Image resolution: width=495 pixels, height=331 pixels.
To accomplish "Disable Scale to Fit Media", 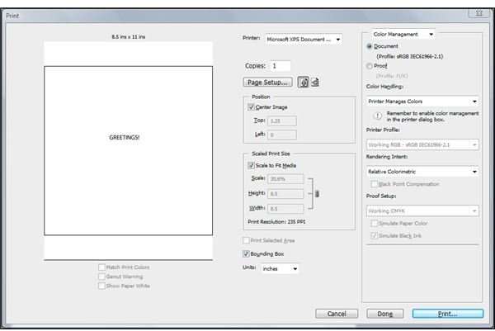I will point(252,165).
